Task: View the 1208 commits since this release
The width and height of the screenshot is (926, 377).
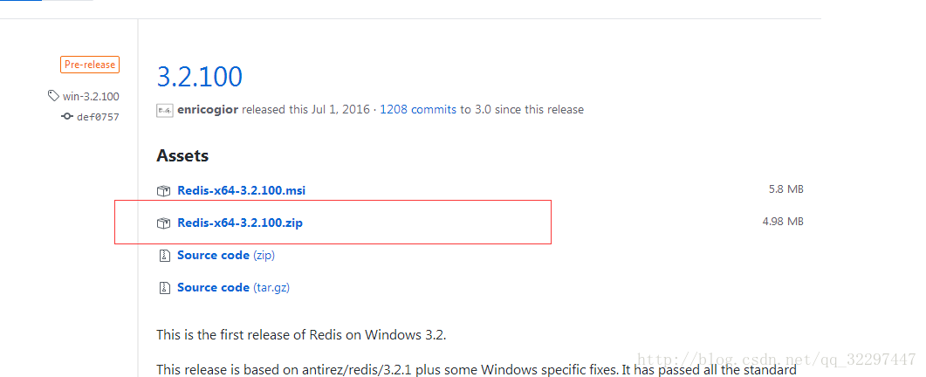Action: click(418, 109)
